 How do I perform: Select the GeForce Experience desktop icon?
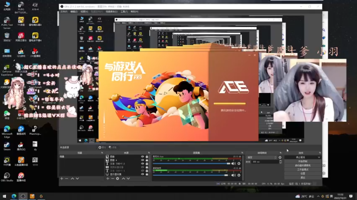[7, 70]
